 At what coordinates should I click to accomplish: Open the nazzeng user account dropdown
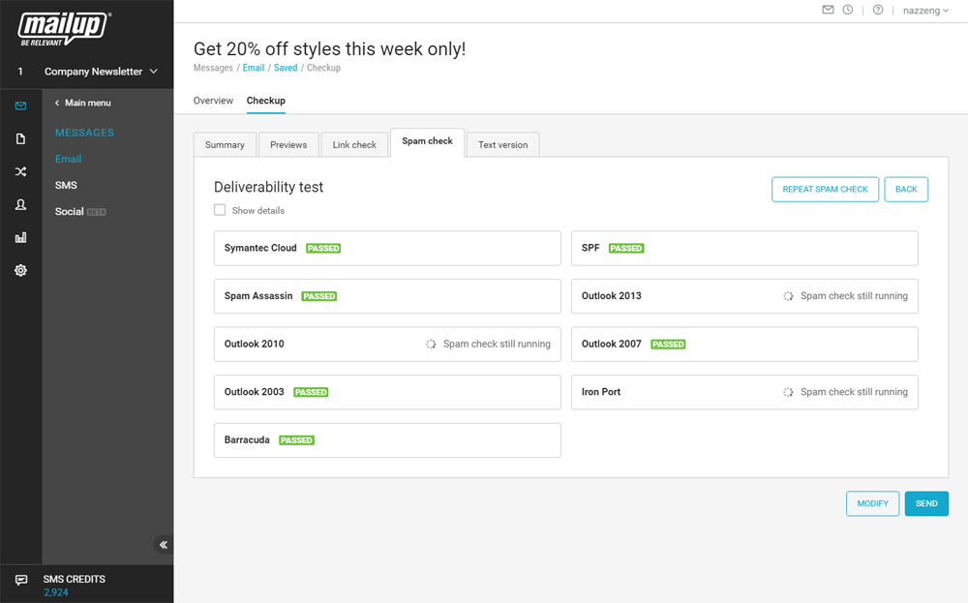925,11
